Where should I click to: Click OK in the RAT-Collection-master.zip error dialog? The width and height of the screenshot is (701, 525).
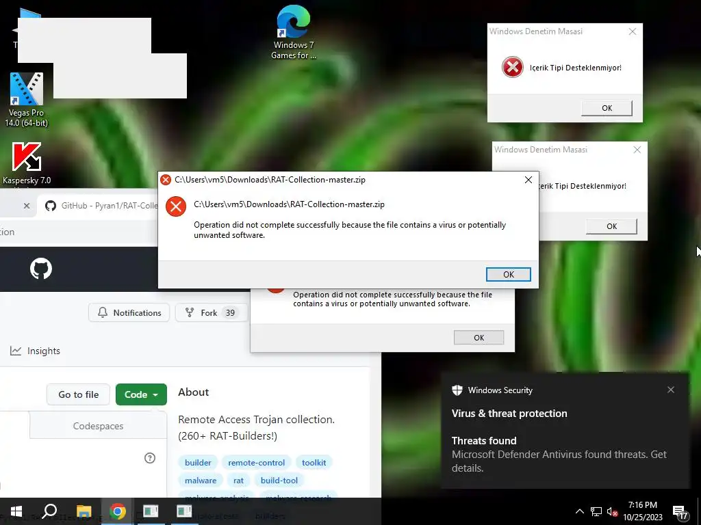point(509,275)
